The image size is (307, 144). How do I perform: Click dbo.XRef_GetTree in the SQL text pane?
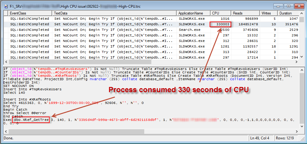pyautogui.click(x=31, y=120)
